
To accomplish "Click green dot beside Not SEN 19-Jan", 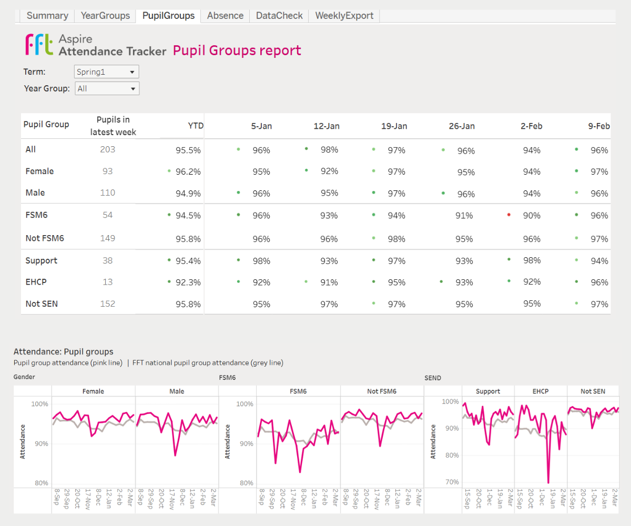I will tap(374, 303).
